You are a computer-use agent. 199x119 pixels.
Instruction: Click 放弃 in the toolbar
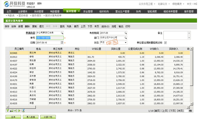click(x=14, y=26)
